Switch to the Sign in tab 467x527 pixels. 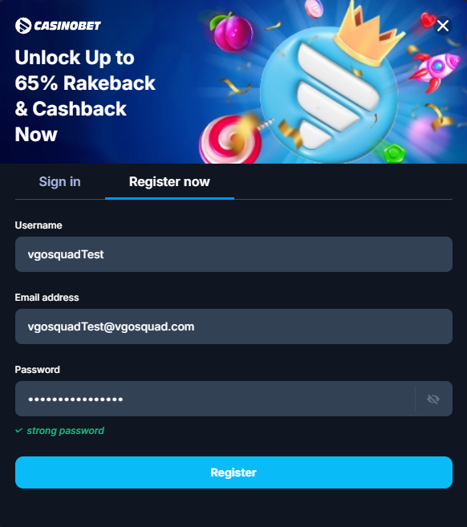60,182
